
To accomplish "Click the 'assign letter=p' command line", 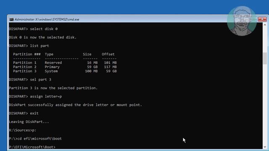I will (x=35, y=96).
